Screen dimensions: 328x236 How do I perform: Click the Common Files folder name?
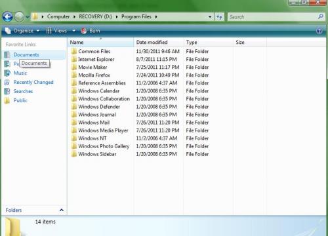point(94,51)
